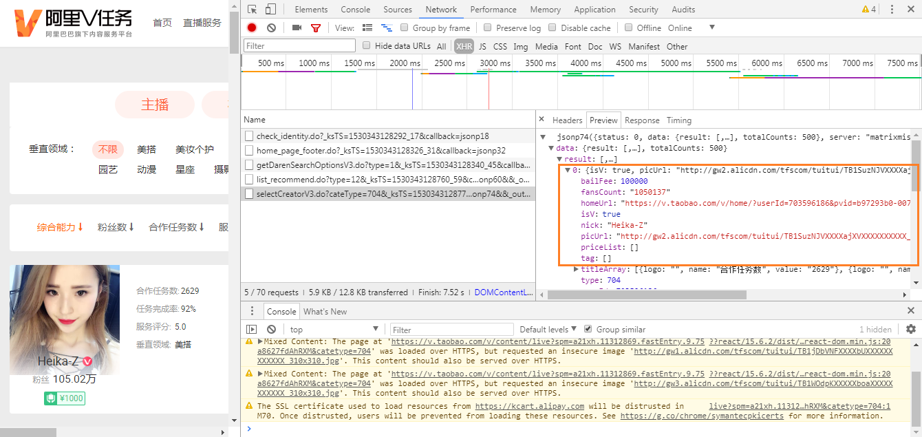
Task: Open the Response tab
Action: [x=641, y=120]
